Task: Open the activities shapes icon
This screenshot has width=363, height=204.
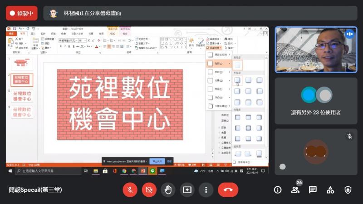Action: (x=330, y=190)
